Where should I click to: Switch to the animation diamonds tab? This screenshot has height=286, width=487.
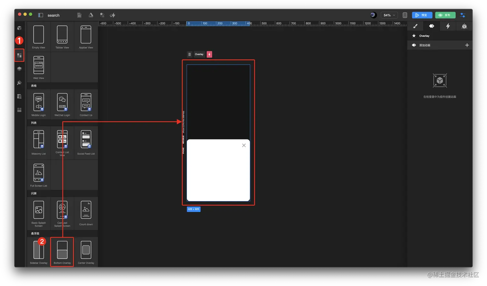click(x=432, y=26)
